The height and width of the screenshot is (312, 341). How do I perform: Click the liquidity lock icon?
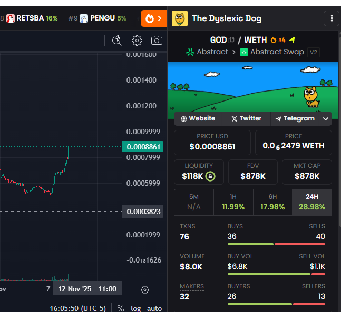click(210, 176)
